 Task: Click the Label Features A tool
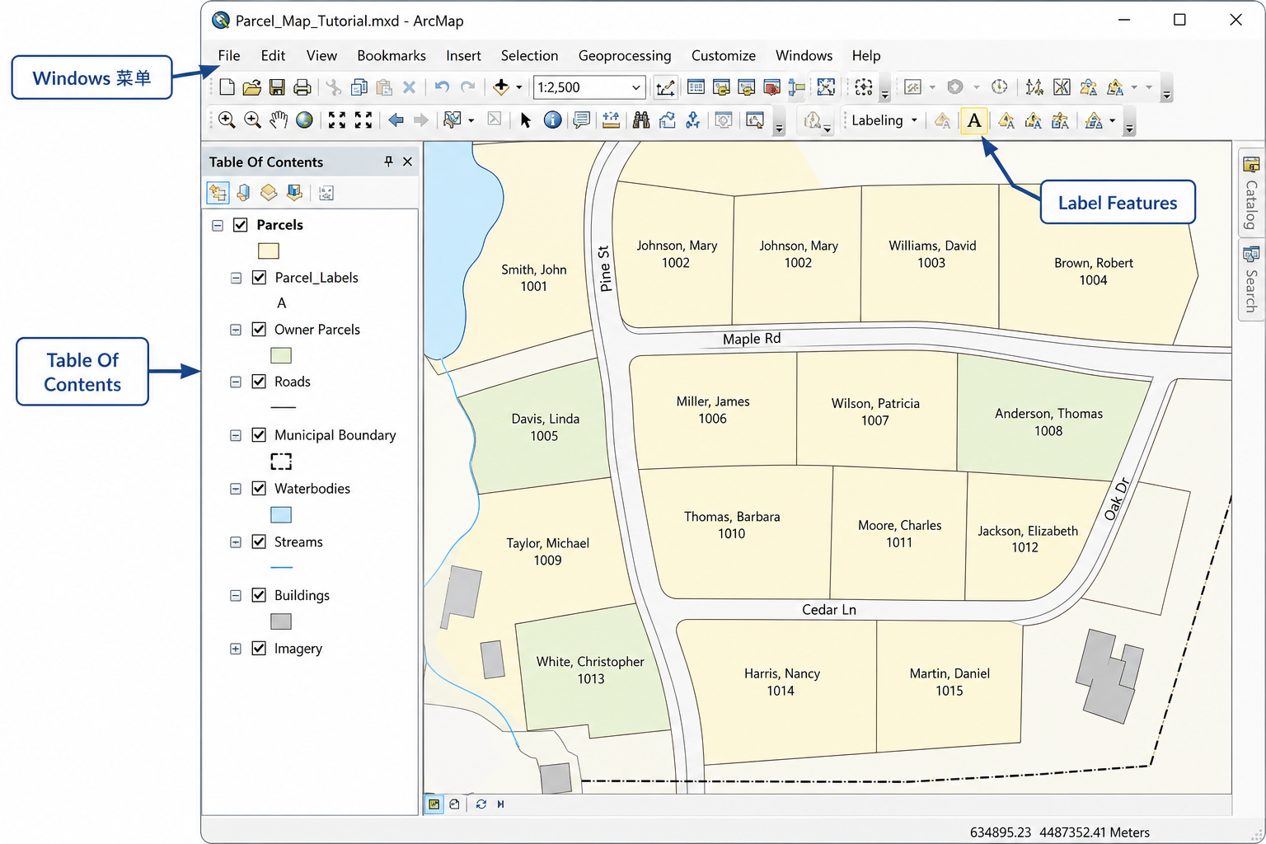click(974, 120)
